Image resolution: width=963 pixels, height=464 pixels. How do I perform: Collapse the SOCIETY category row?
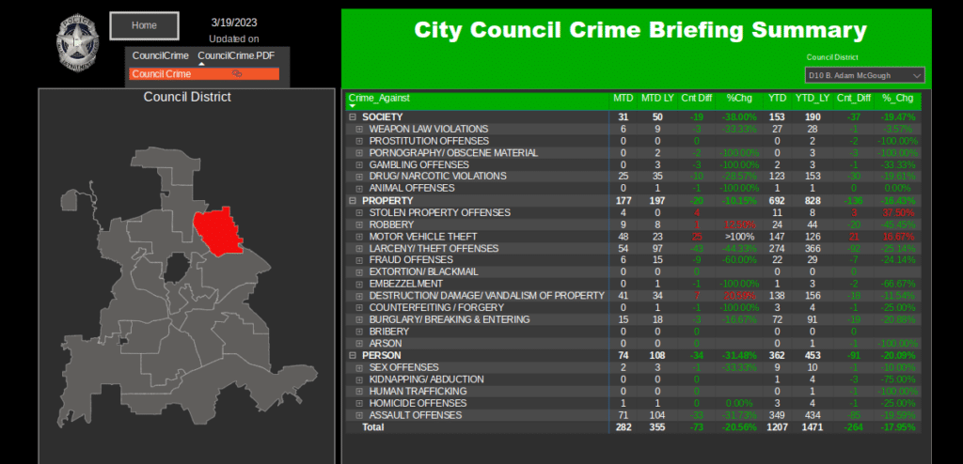coord(353,116)
